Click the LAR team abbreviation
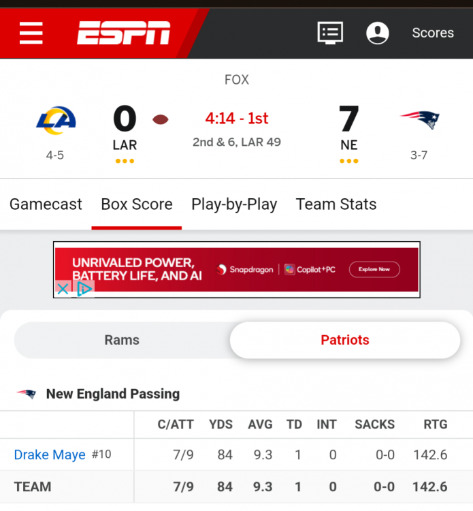This screenshot has height=511, width=473. pos(125,145)
